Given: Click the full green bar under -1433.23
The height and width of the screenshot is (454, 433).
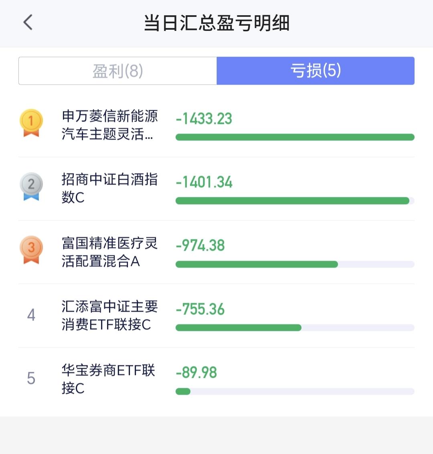Looking at the screenshot, I should 295,137.
